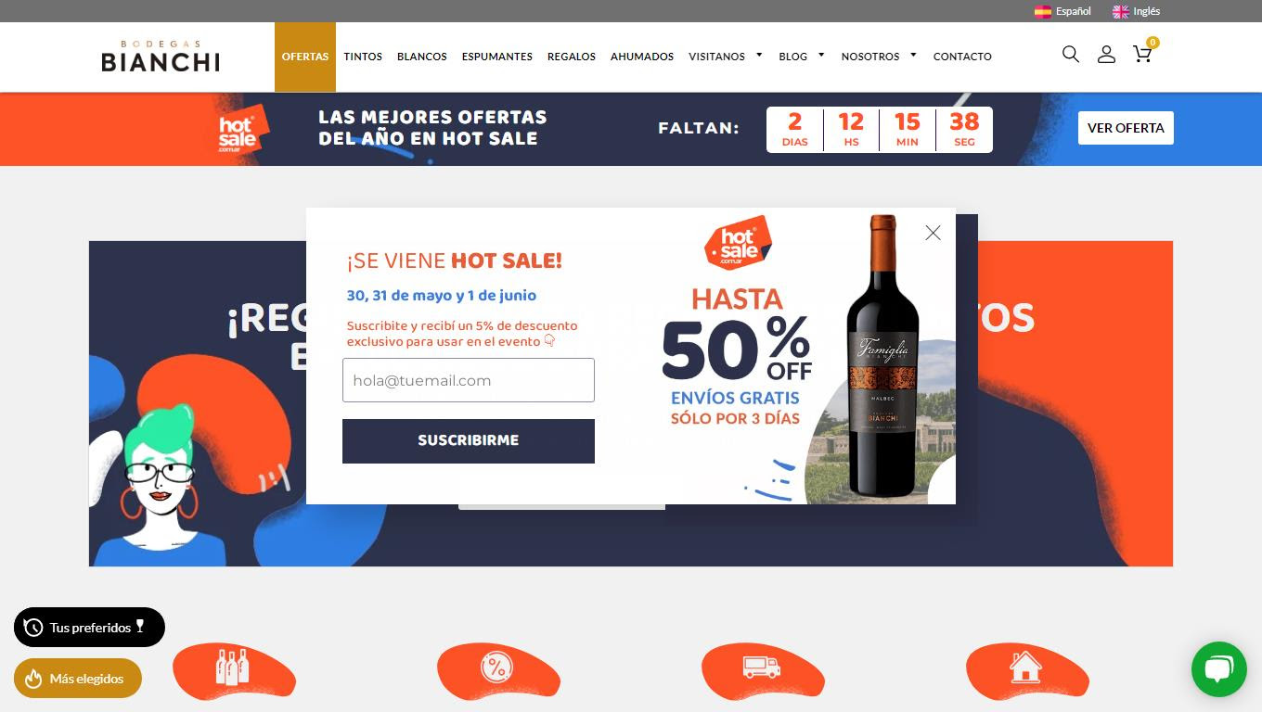Go to the Espumantes menu item

497,57
